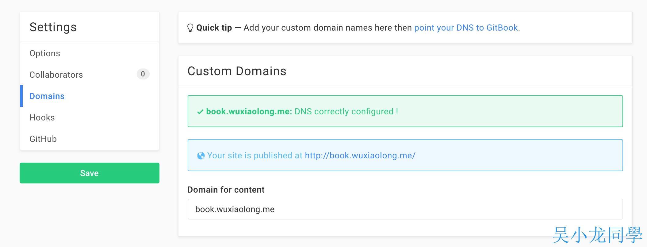Click the green checkmark icon
This screenshot has width=647, height=247.
click(x=200, y=112)
